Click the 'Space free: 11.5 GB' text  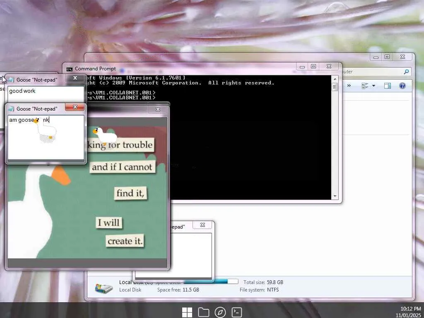(x=178, y=289)
